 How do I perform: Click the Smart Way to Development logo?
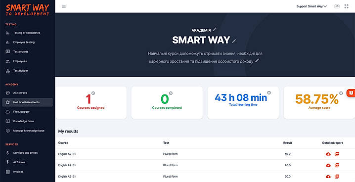click(x=27, y=10)
